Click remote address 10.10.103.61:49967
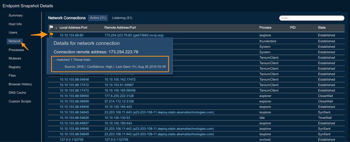 119,85
